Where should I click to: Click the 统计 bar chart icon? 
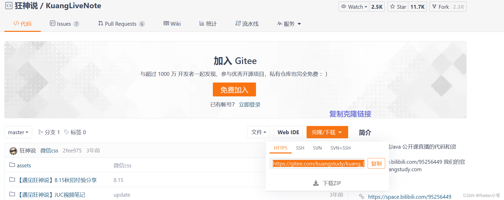[202, 23]
